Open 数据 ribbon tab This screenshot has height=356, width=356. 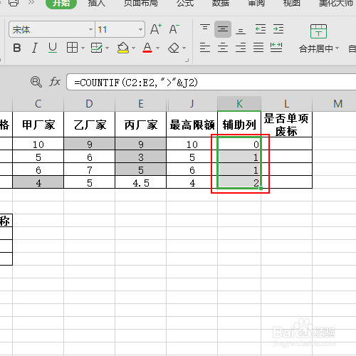pyautogui.click(x=221, y=3)
